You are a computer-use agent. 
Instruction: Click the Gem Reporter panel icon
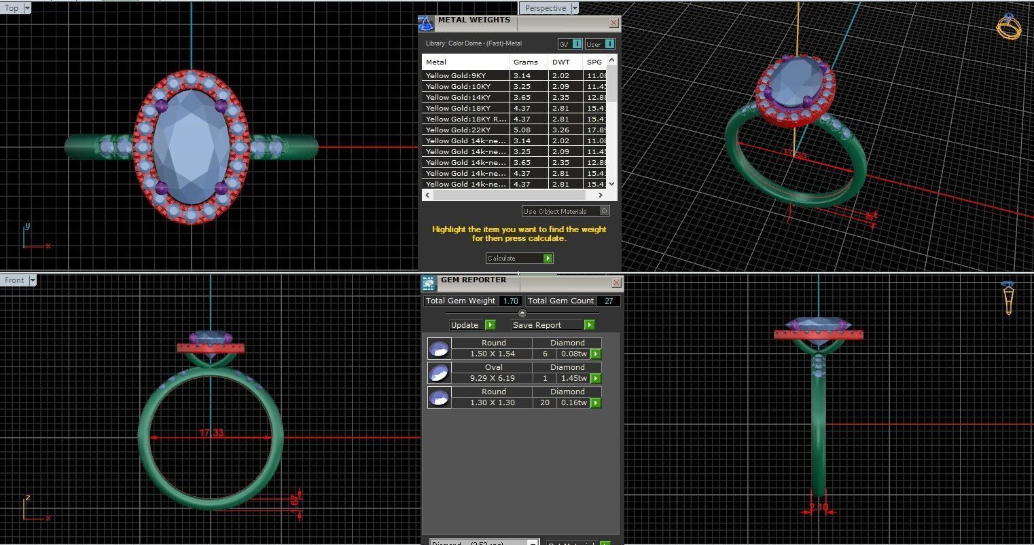tap(429, 283)
